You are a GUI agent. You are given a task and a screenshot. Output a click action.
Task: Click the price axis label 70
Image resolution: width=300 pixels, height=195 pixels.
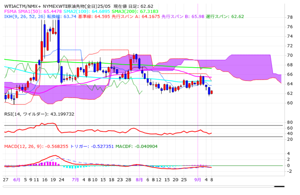(x=290, y=55)
